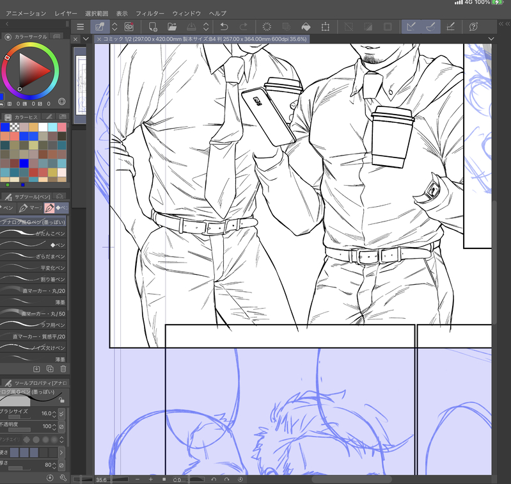The height and width of the screenshot is (484, 511).
Task: Open the hamburger menu in the command bar
Action: [x=80, y=27]
